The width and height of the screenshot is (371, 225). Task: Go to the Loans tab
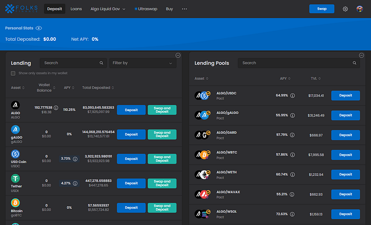coord(76,9)
